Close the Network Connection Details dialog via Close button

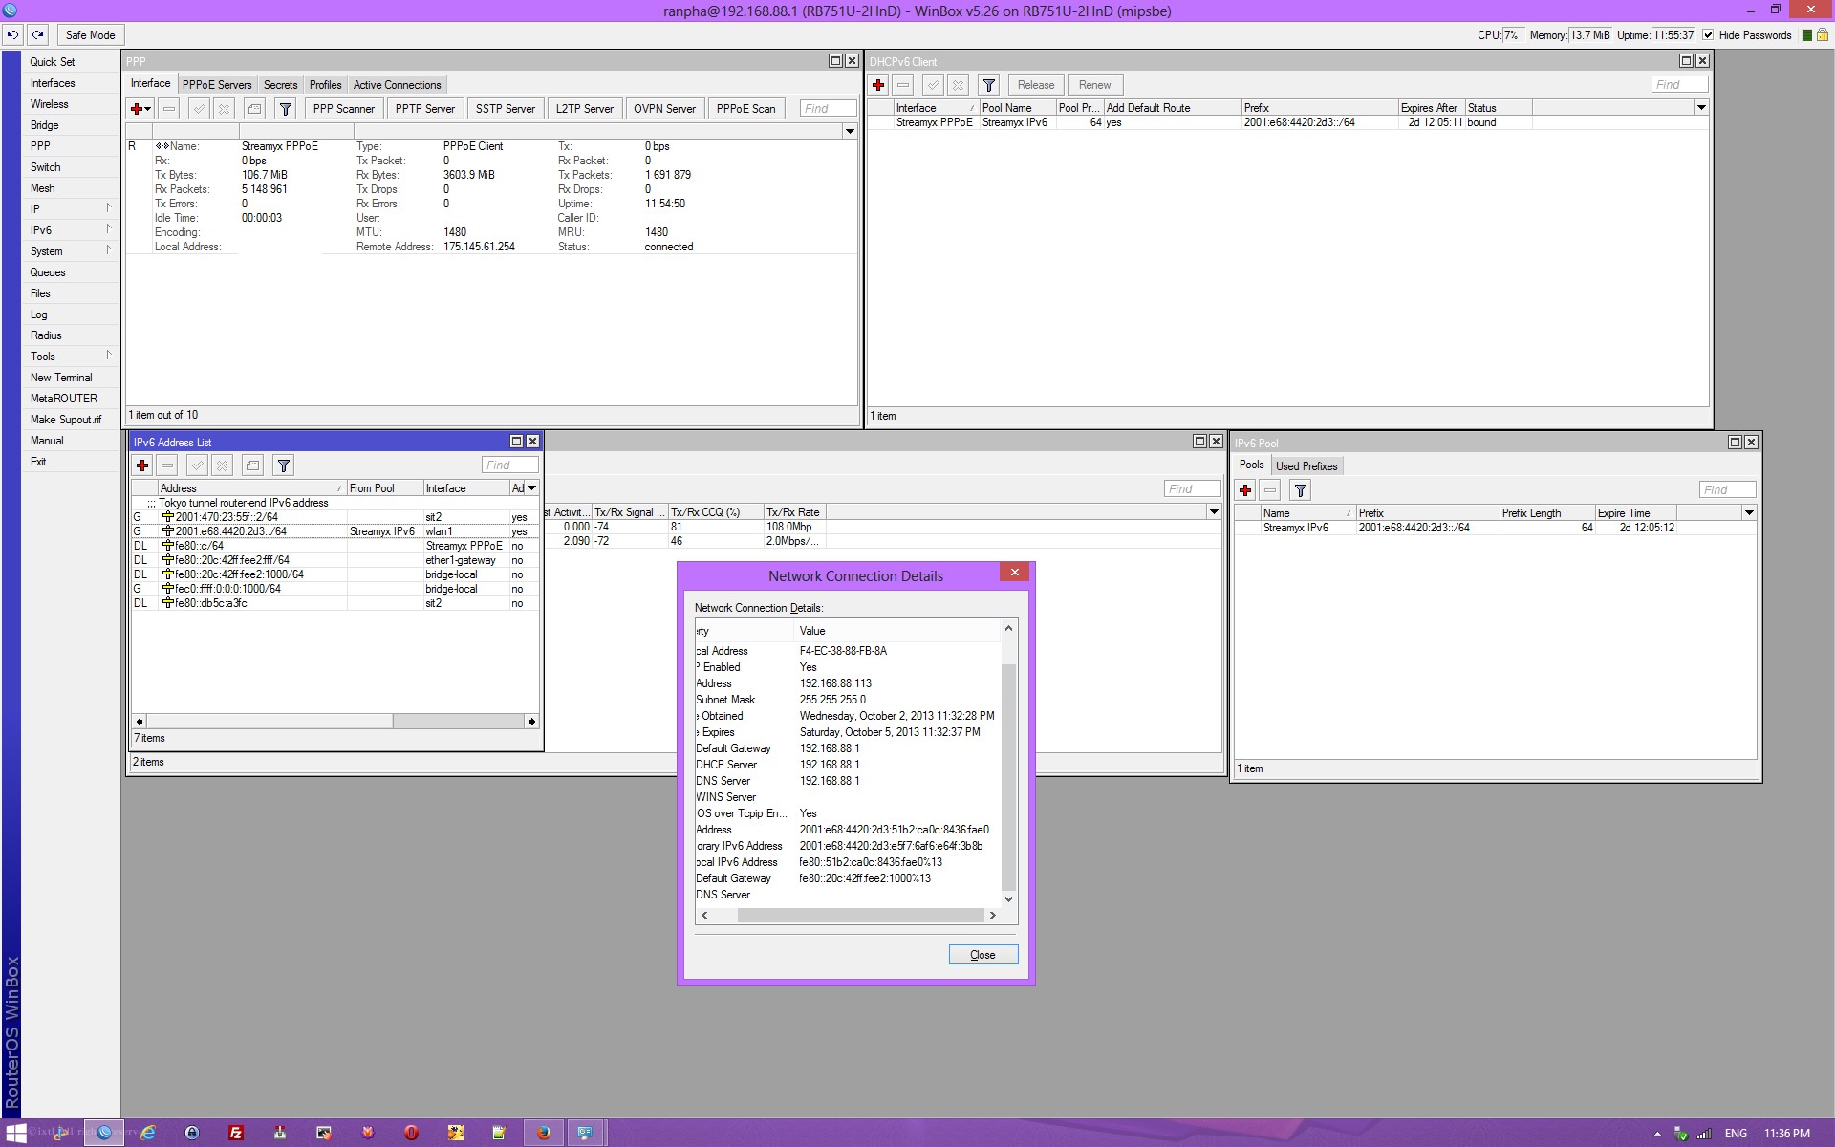982,955
